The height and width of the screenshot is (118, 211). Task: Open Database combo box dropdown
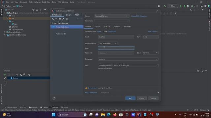click(x=157, y=59)
